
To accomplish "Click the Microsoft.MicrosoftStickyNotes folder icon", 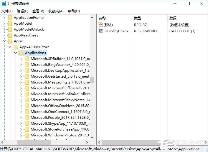I will pos(27,100).
